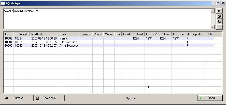Select the cell with Id 10003
Image resolution: width=226 pixels, height=105 pixels.
[8, 38]
